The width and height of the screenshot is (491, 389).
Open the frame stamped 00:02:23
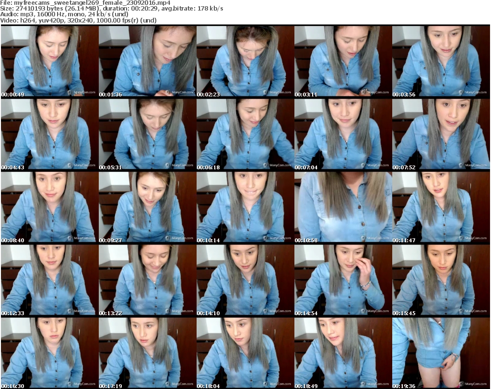245,61
